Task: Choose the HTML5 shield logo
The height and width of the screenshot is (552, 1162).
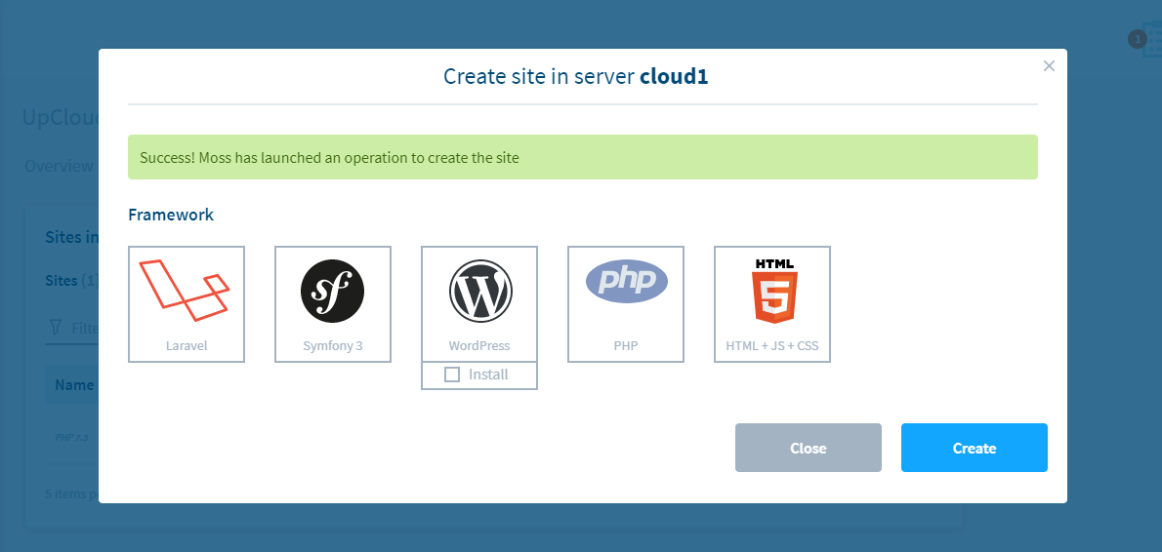Action: [x=773, y=291]
